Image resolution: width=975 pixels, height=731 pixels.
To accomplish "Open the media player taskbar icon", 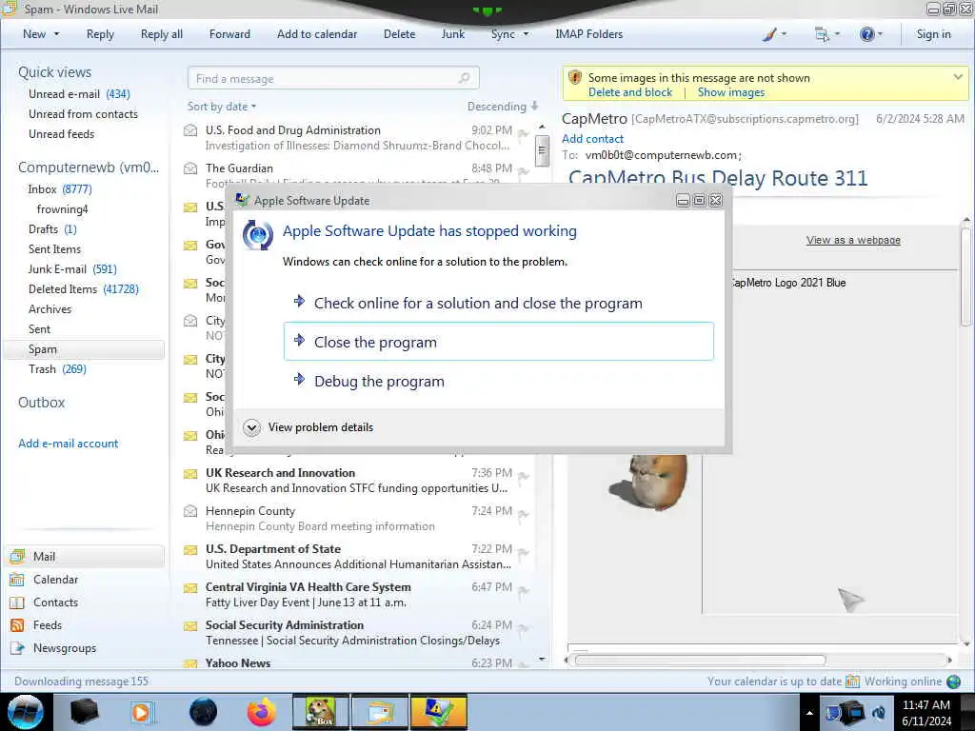I will pos(142,712).
